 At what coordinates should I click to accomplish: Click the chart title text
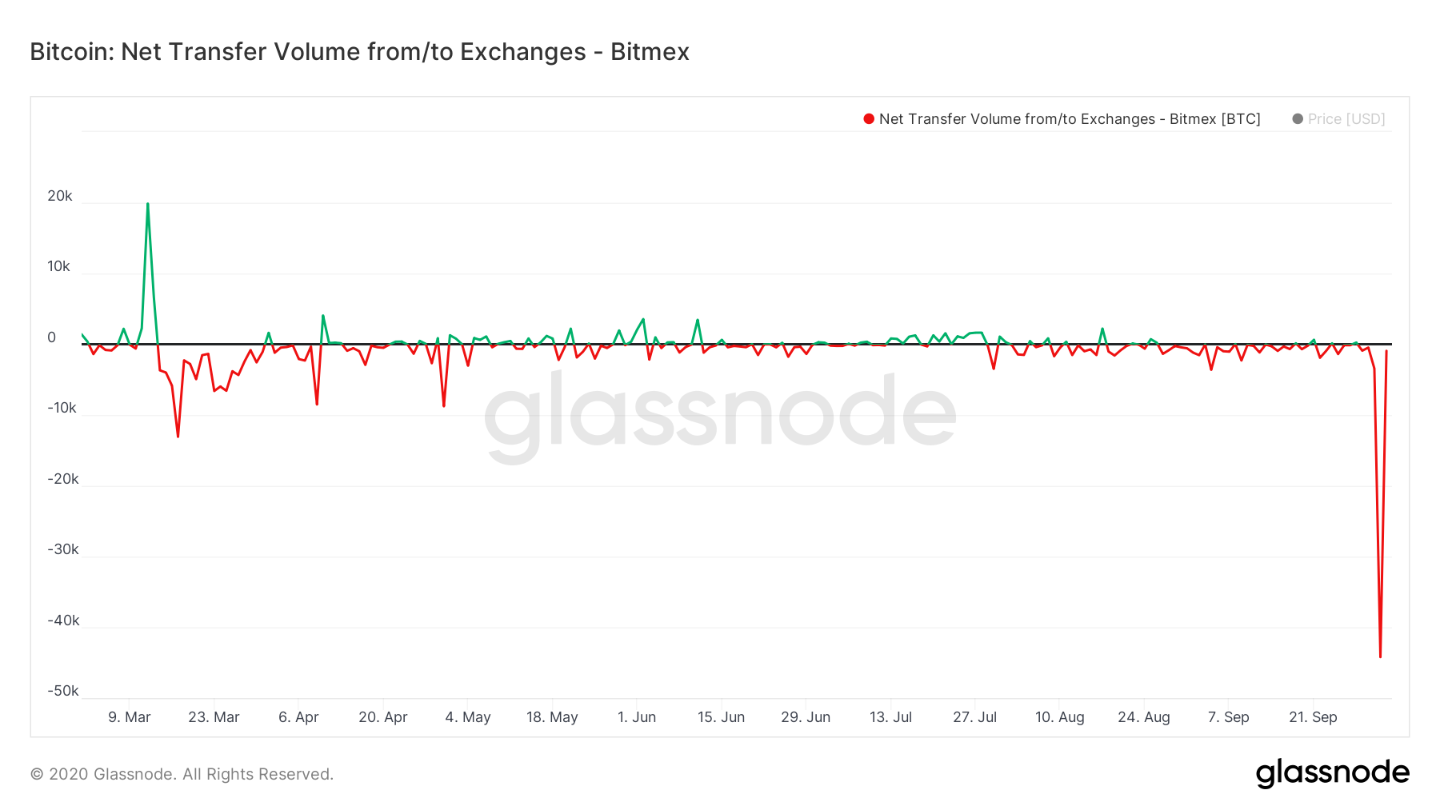(359, 52)
